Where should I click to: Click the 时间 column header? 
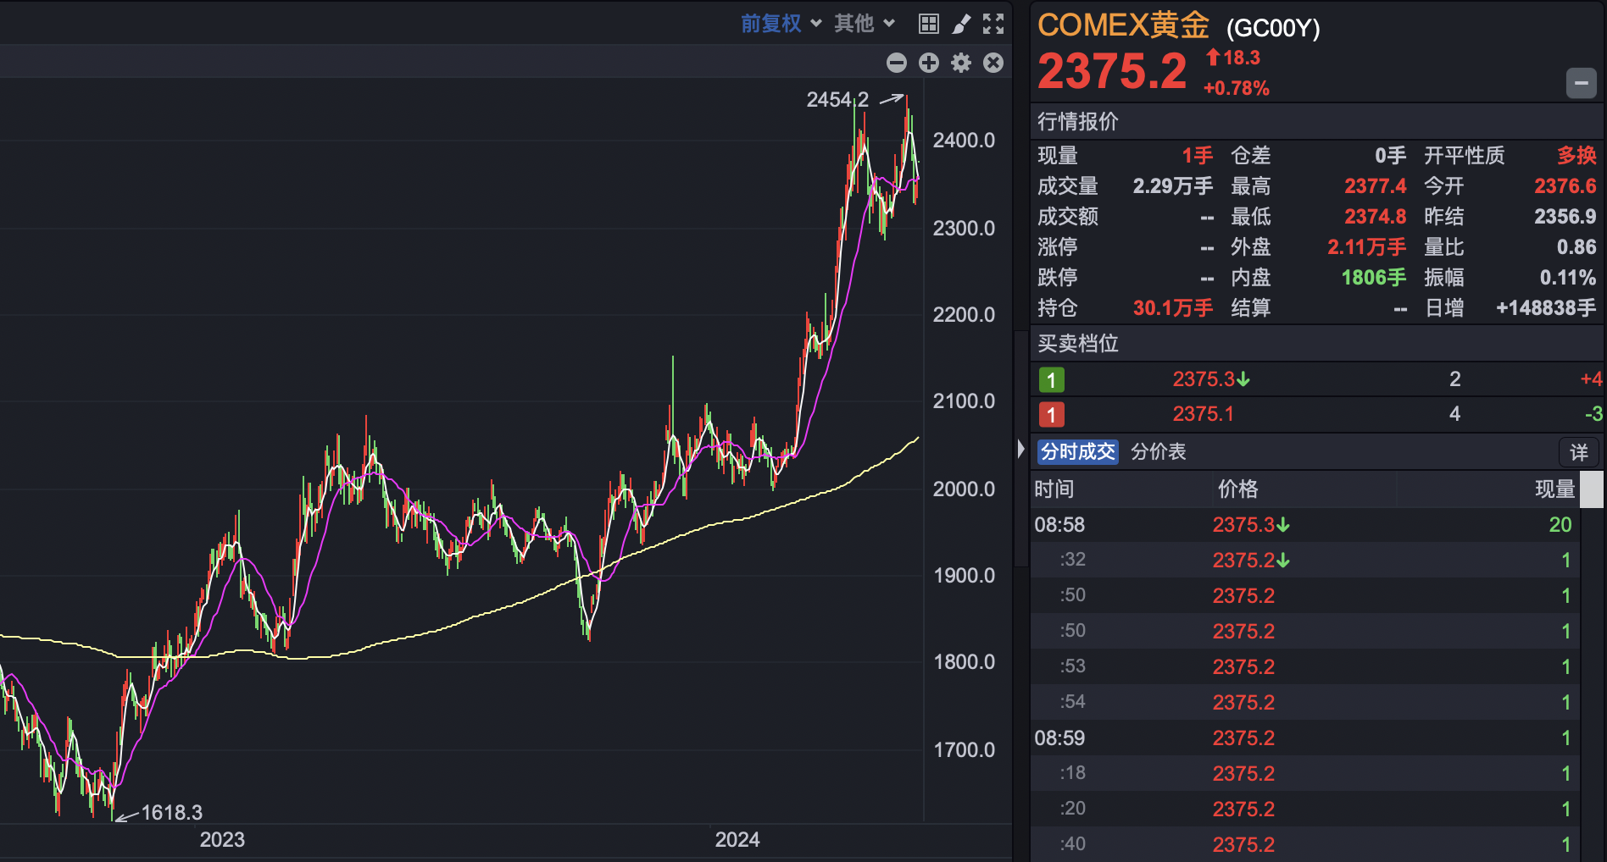[x=1054, y=489]
